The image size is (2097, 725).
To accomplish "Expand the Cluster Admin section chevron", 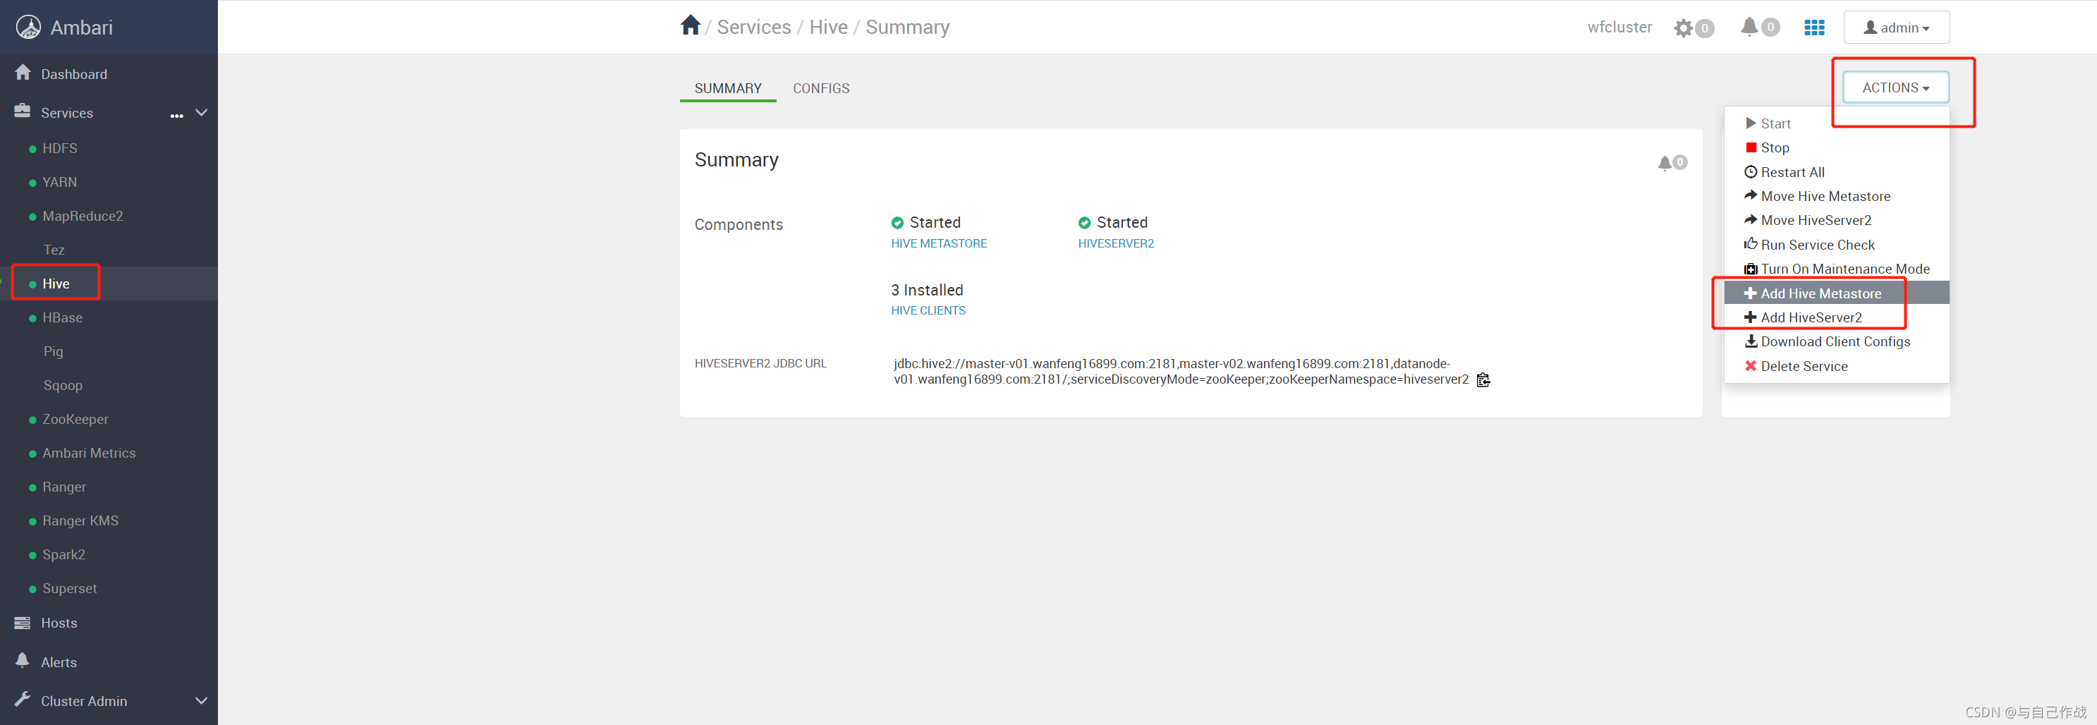I will (x=201, y=700).
